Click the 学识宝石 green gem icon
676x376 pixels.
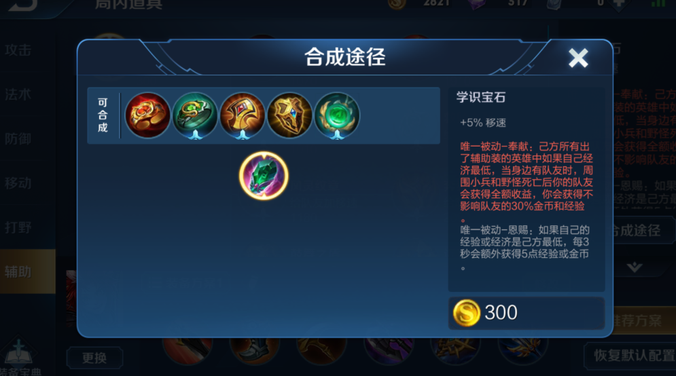264,176
